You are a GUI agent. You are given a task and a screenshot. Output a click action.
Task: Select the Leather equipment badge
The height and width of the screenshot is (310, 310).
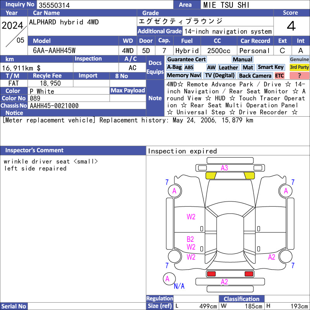pos(228,67)
